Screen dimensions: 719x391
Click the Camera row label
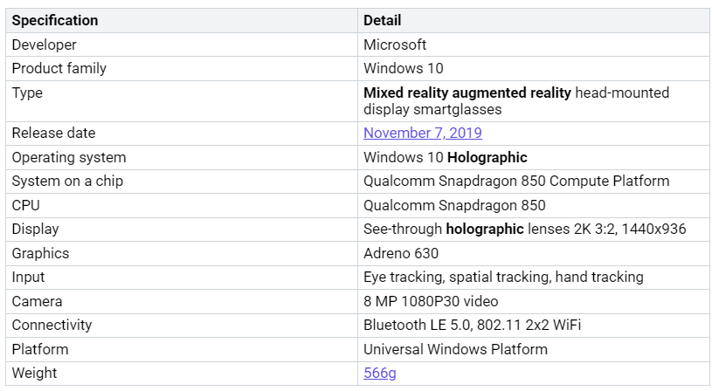(x=37, y=301)
